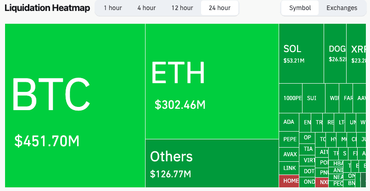Click the 1000PEPE heatmap tile
Viewport: 370px width, 191px height.
[291, 98]
